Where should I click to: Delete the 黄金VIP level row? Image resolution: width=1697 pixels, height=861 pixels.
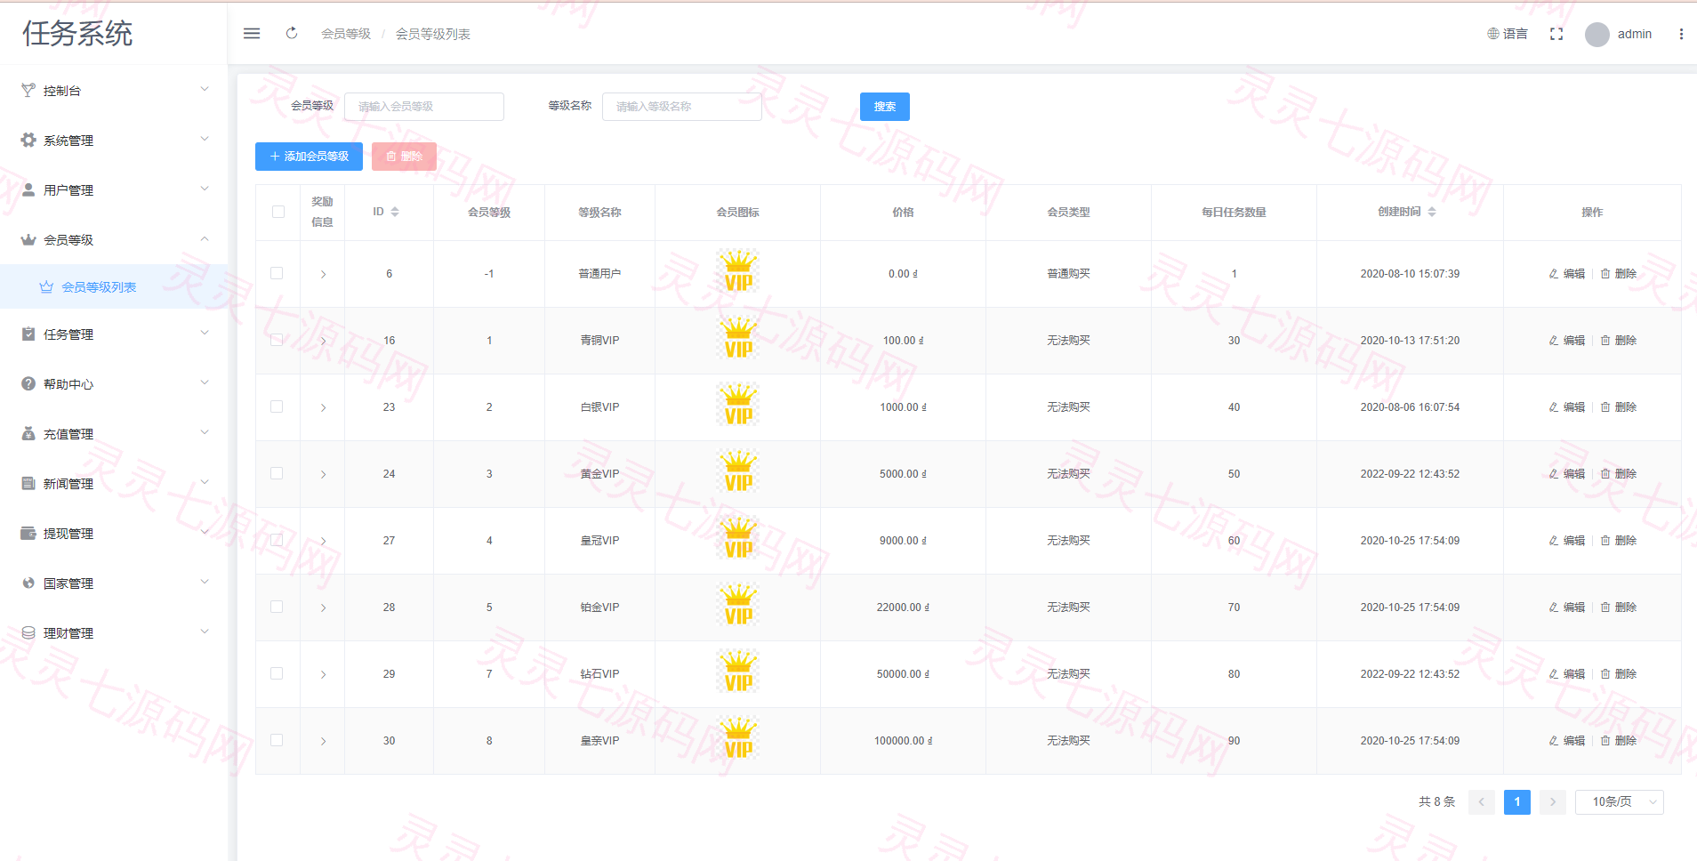pyautogui.click(x=1619, y=474)
